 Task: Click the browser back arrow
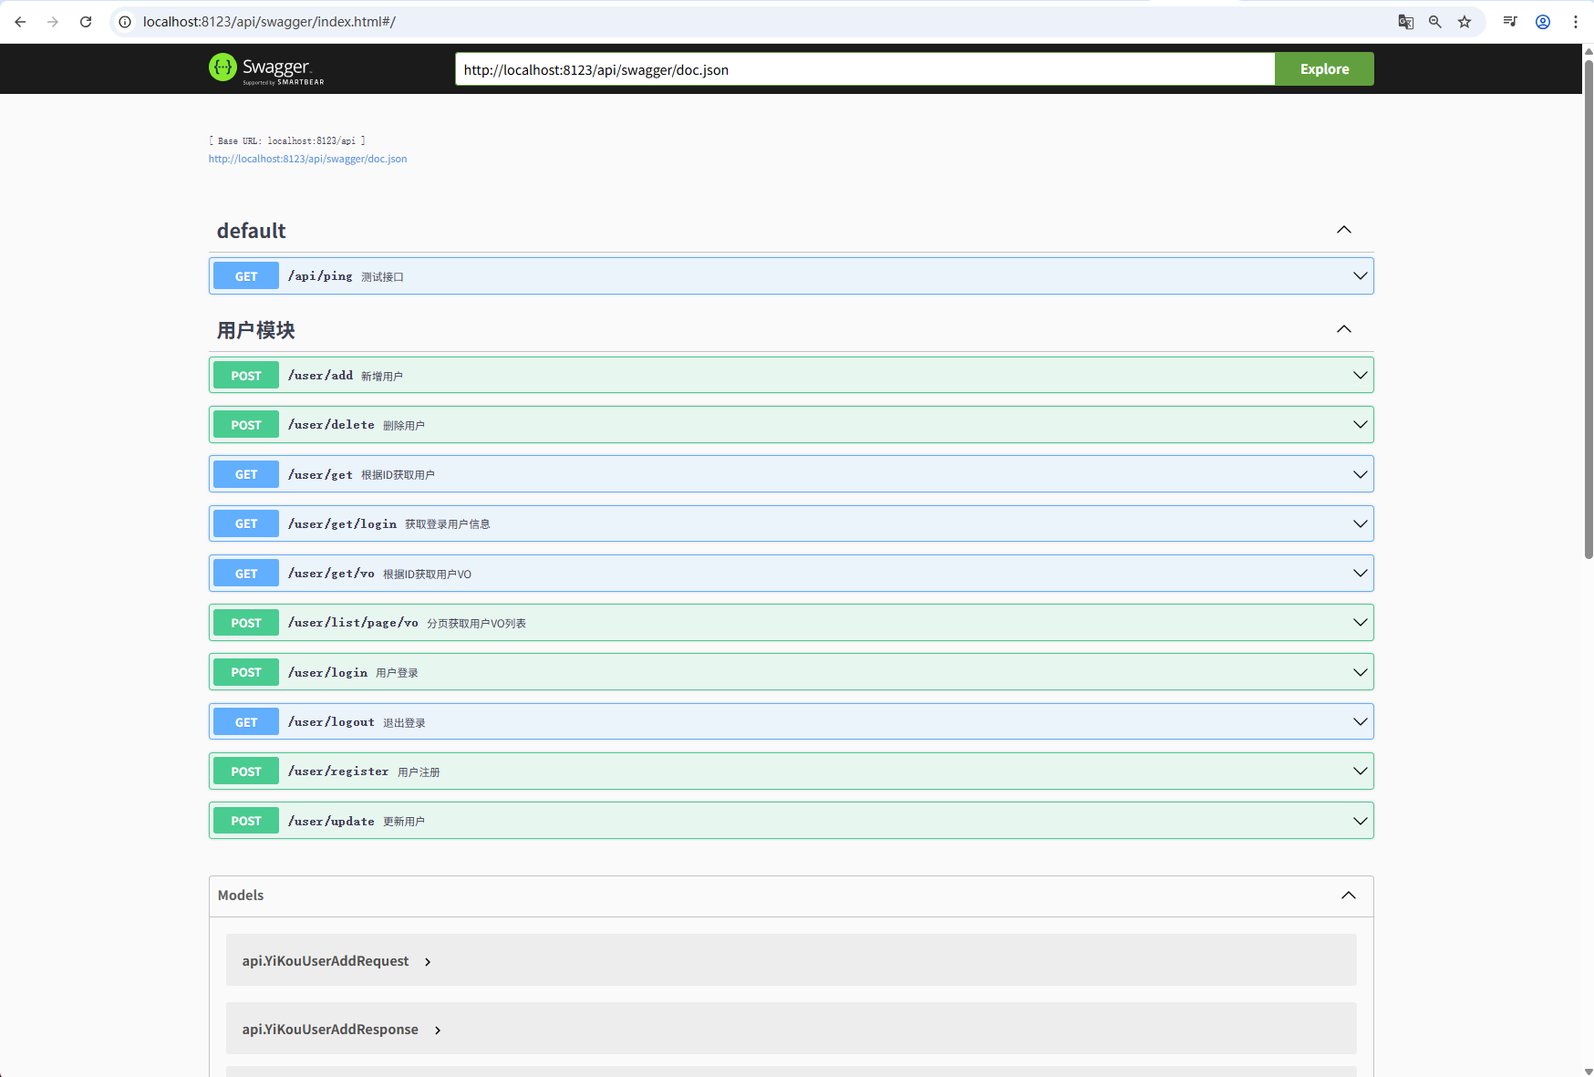[x=20, y=22]
